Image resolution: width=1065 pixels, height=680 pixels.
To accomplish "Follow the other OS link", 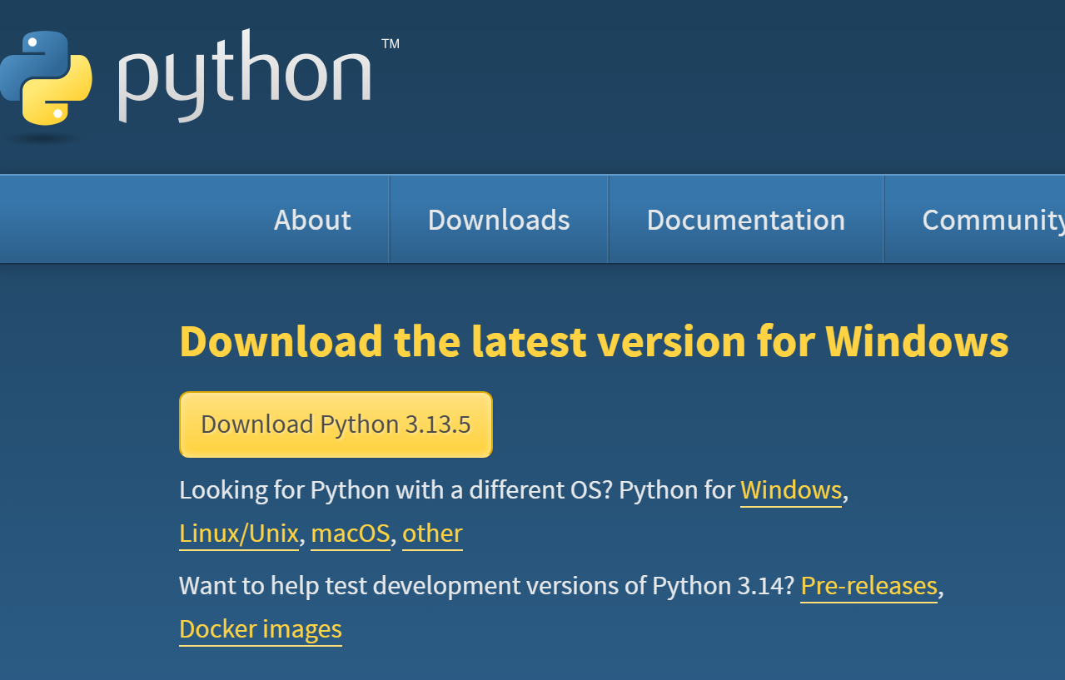I will point(432,534).
